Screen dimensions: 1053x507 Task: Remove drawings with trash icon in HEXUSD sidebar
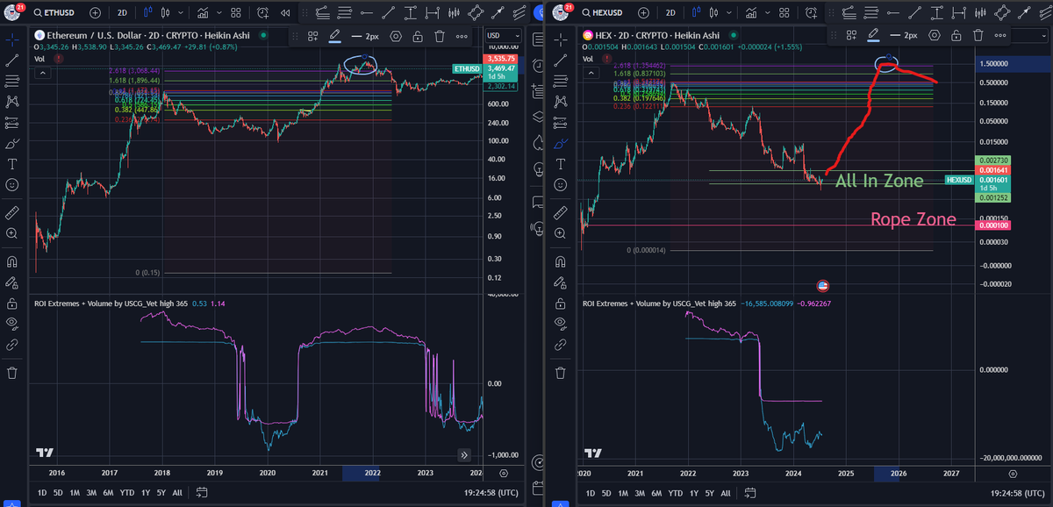pos(561,373)
